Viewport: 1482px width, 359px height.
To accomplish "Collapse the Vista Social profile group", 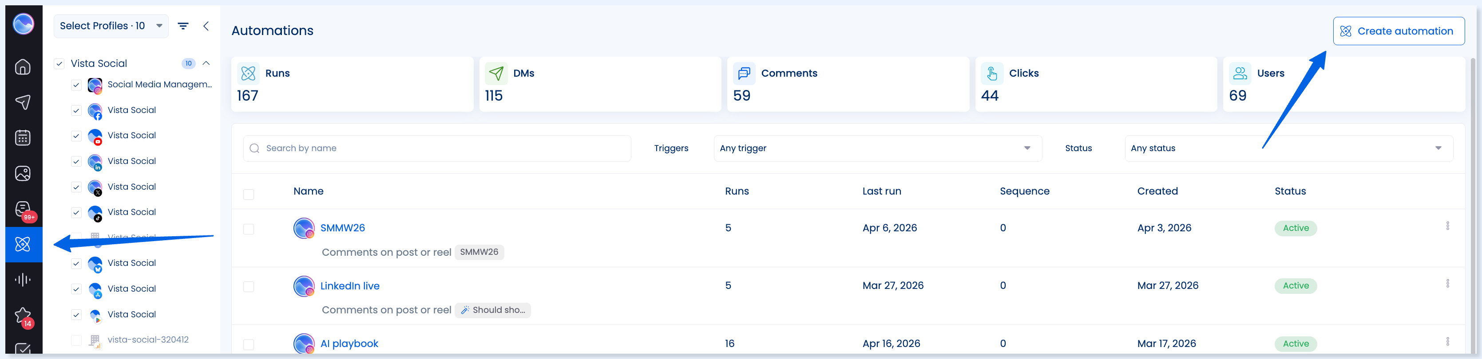I will click(206, 63).
